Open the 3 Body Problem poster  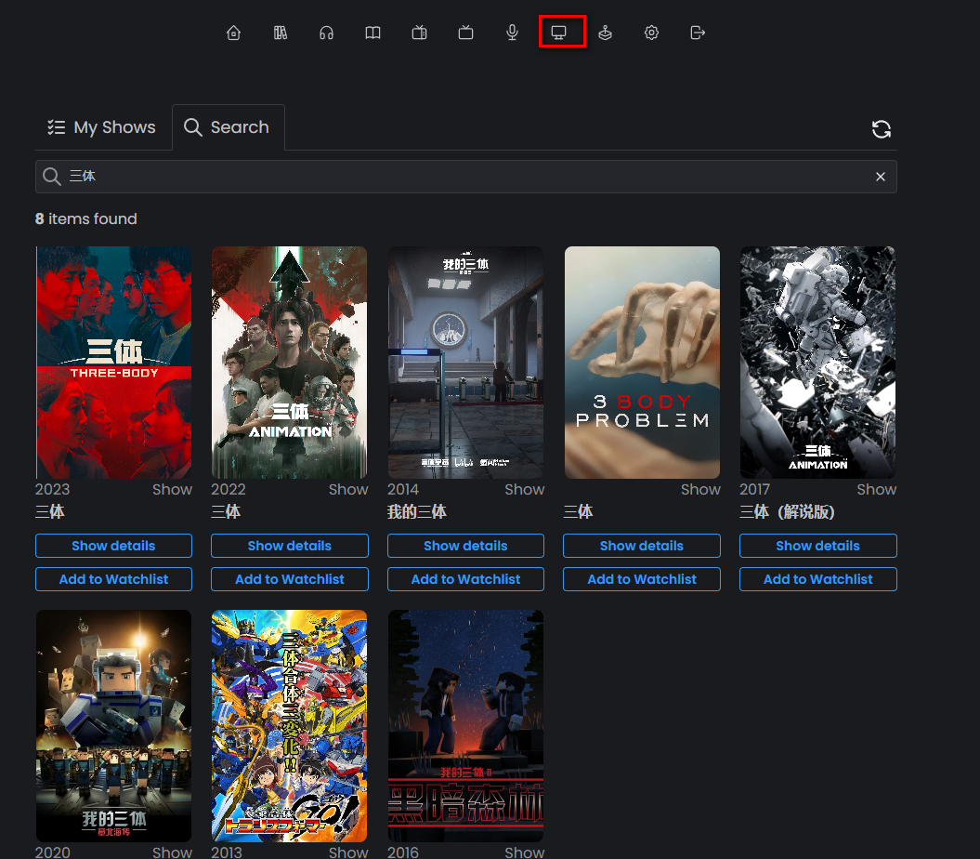(x=642, y=363)
